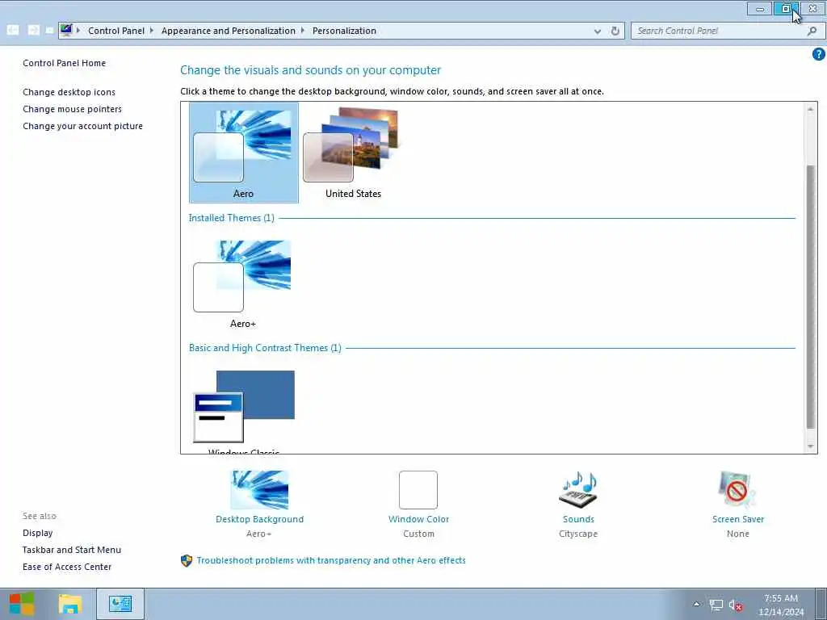The height and width of the screenshot is (620, 827).
Task: Click Basic and High Contrast Themes heading
Action: (x=265, y=348)
